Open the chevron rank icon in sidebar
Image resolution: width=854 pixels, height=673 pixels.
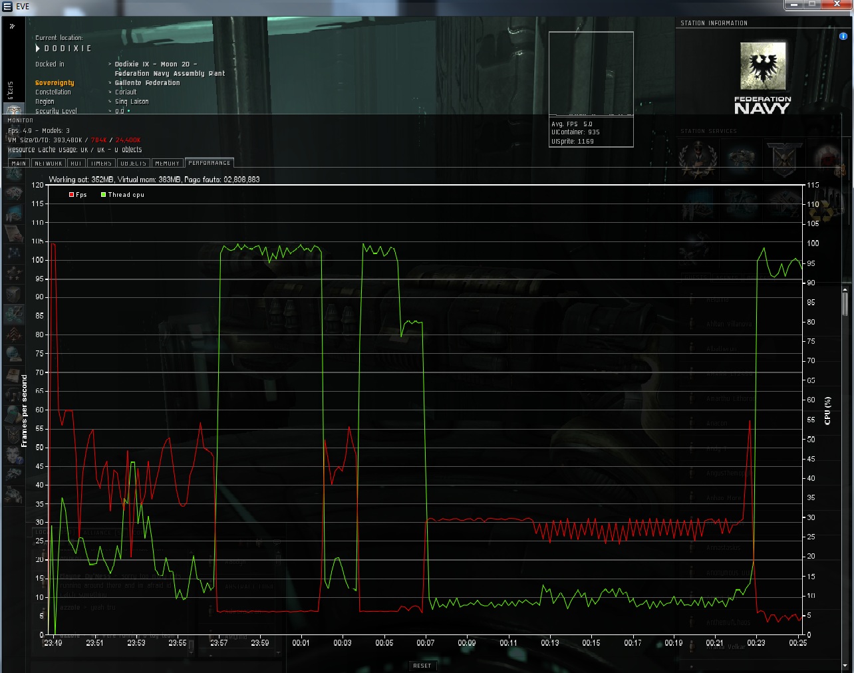click(x=13, y=333)
